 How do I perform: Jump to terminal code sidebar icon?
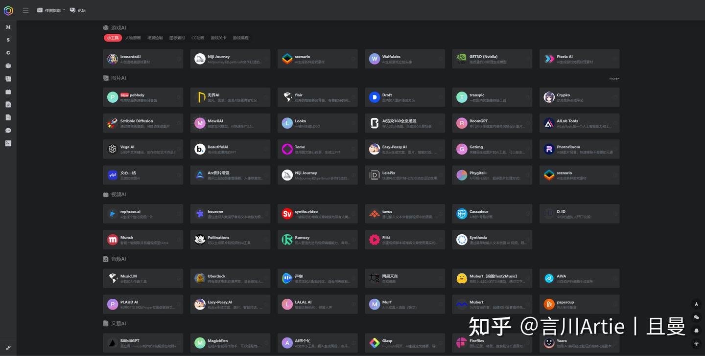(x=8, y=143)
